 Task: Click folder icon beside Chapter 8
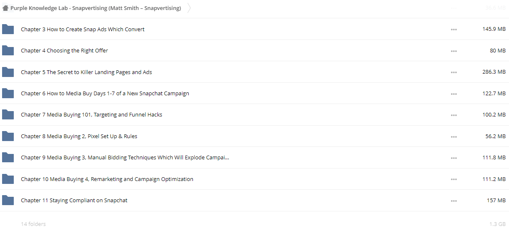(8, 136)
